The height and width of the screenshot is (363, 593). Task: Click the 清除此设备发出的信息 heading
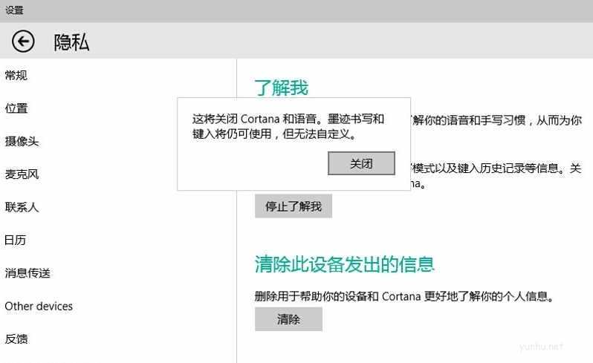click(344, 264)
